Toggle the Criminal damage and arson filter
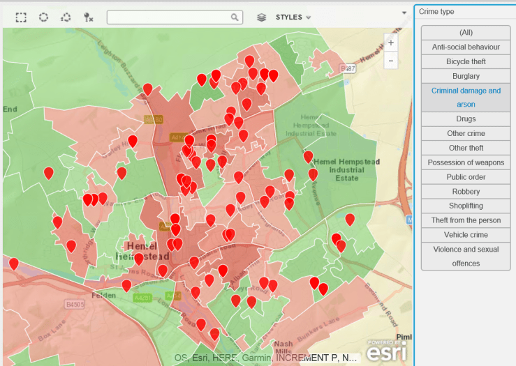The image size is (516, 366). click(466, 98)
